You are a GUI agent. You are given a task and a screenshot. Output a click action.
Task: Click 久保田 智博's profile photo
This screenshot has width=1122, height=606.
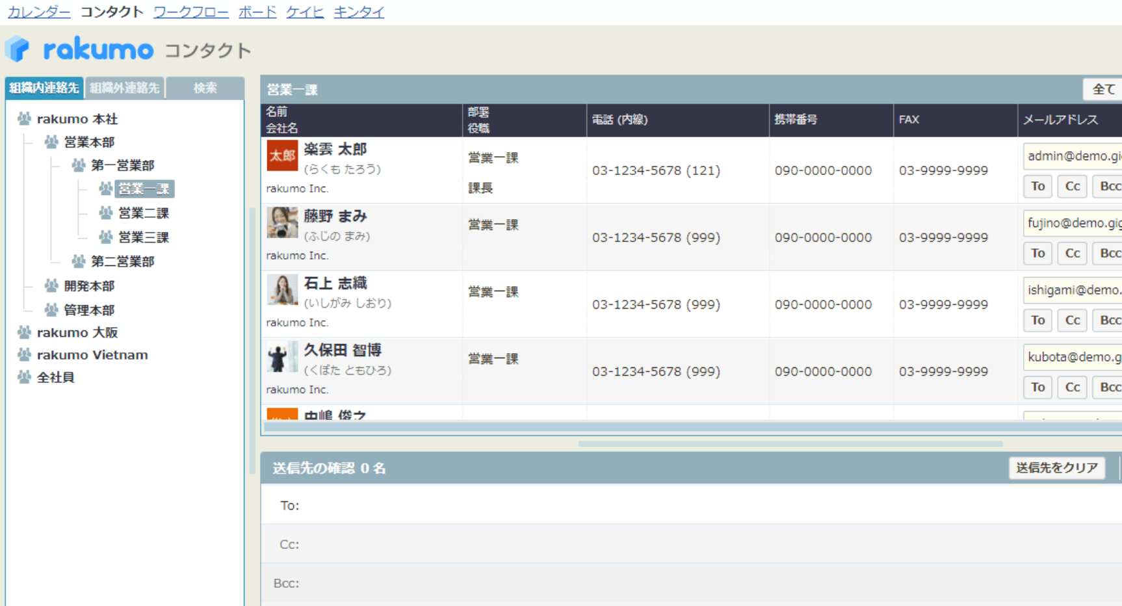point(282,356)
